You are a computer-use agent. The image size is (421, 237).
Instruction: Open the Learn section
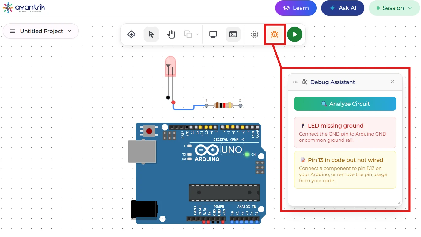[x=296, y=8]
